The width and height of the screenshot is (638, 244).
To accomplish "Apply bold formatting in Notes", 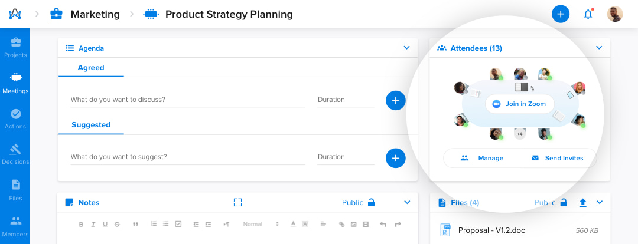I will (82, 224).
